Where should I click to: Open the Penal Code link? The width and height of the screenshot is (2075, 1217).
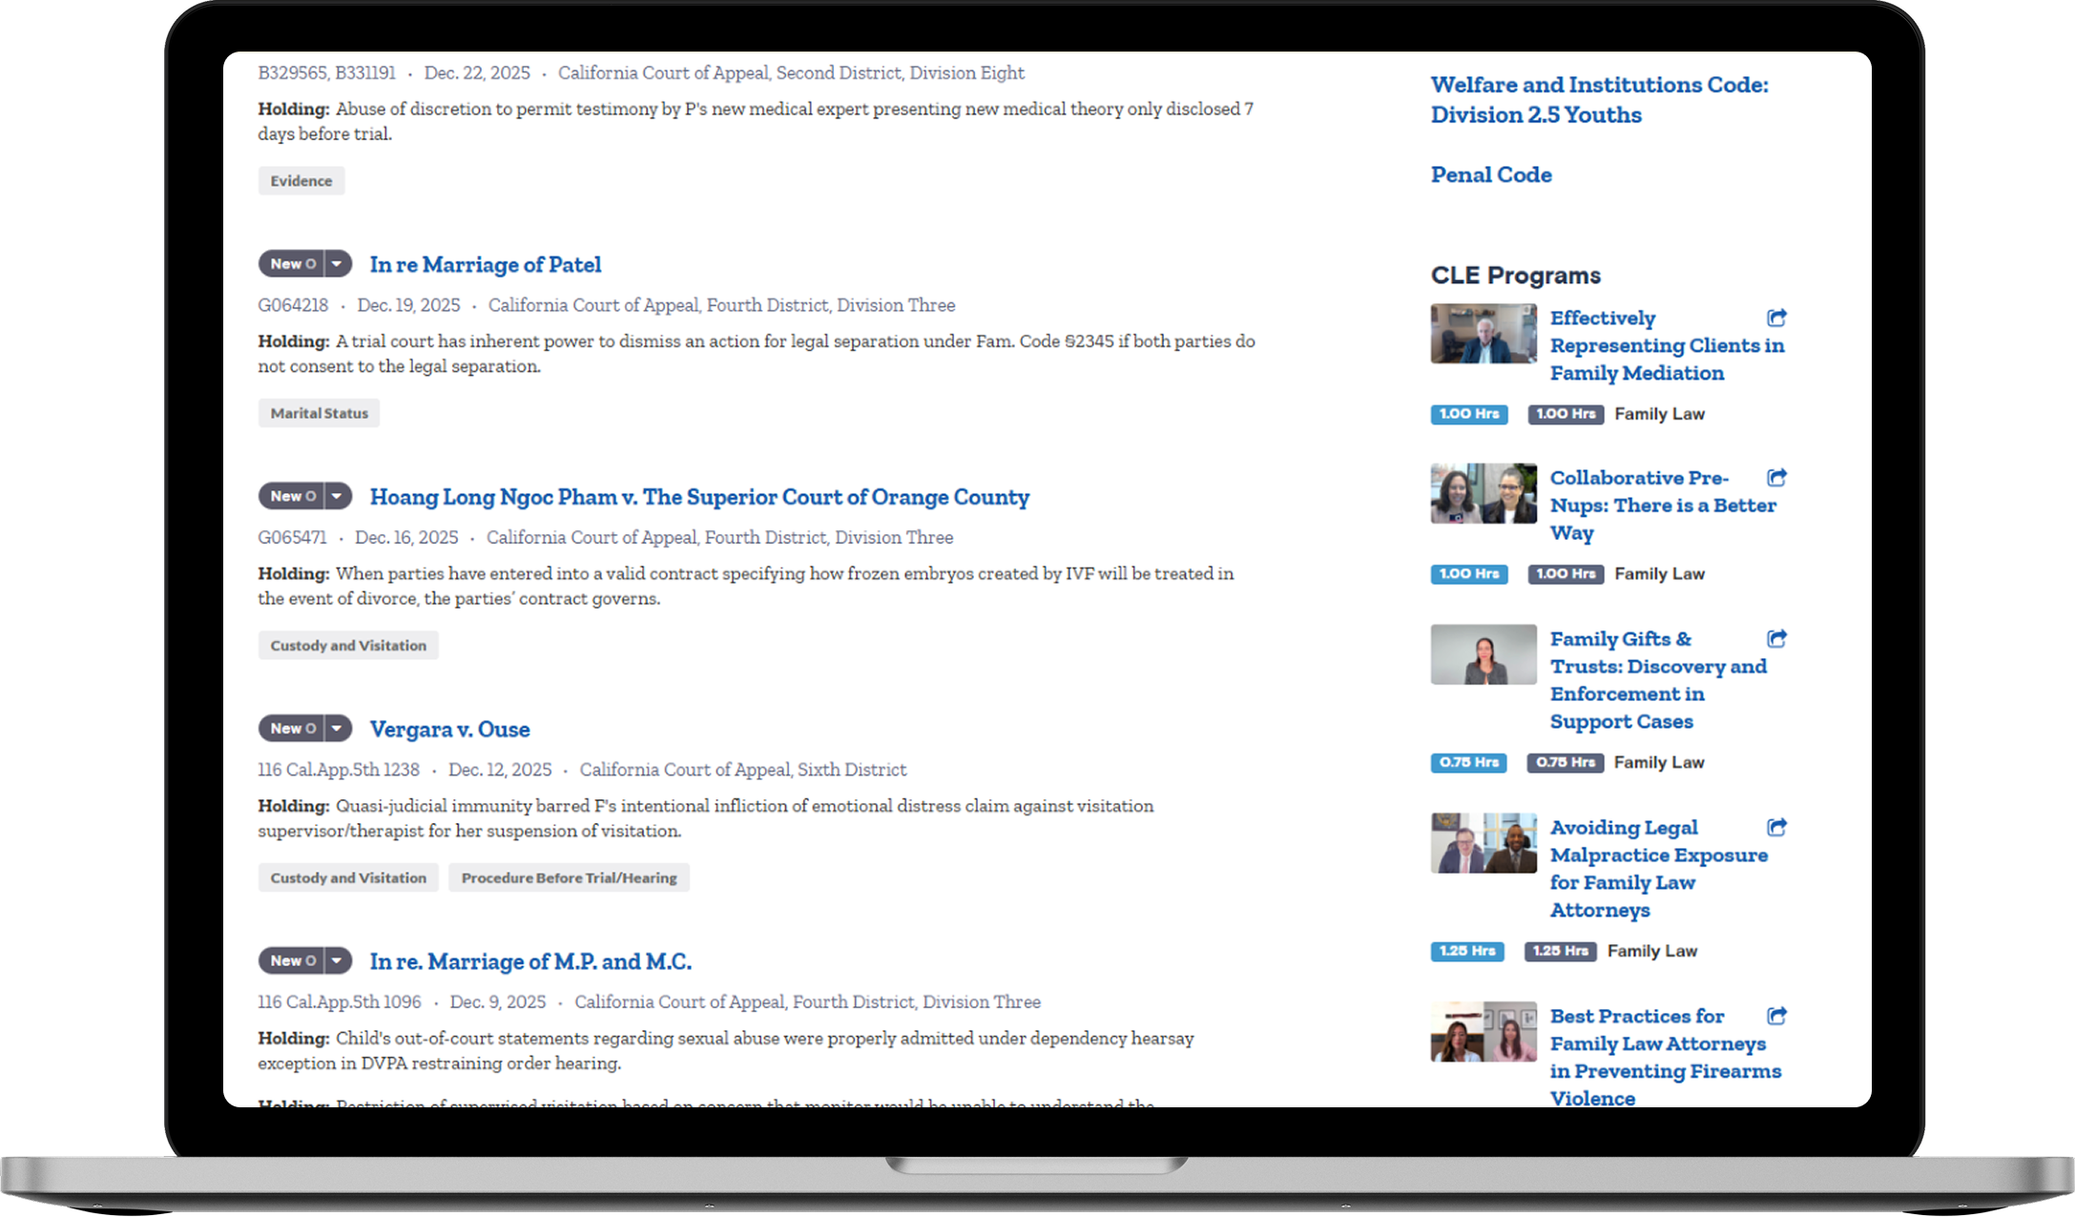click(x=1490, y=175)
